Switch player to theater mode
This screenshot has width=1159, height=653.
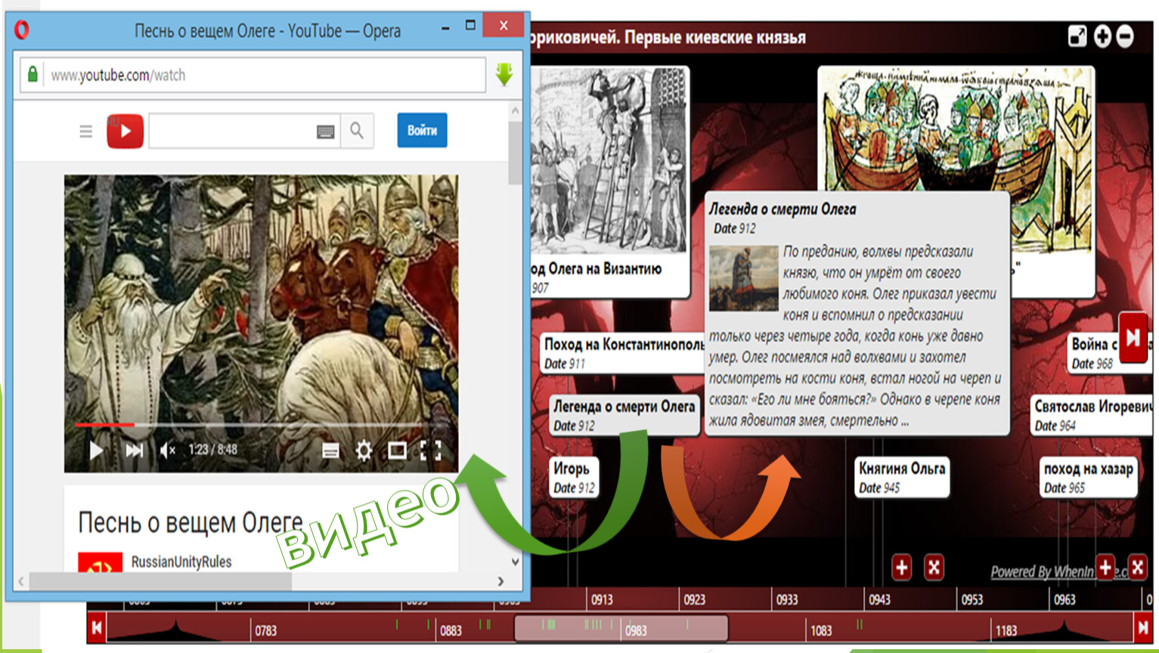coord(397,450)
